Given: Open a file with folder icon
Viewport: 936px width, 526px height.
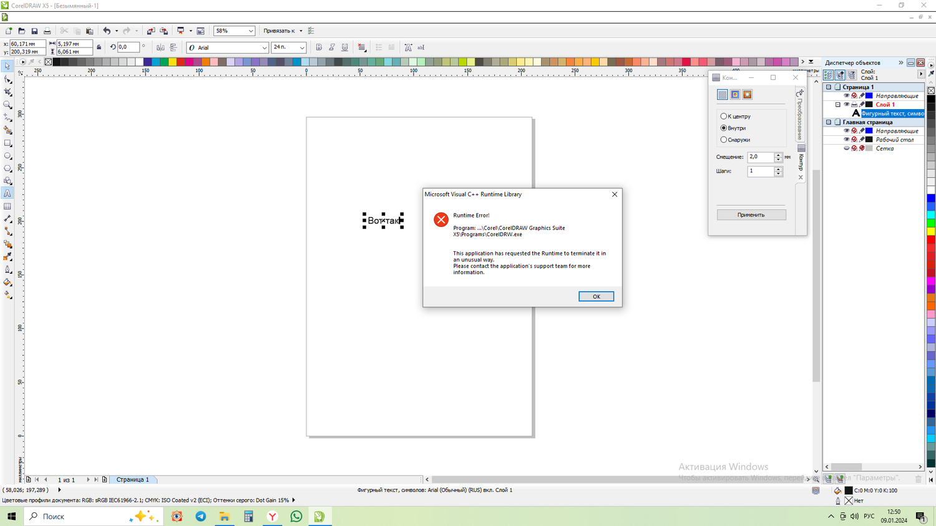Looking at the screenshot, I should [x=21, y=31].
